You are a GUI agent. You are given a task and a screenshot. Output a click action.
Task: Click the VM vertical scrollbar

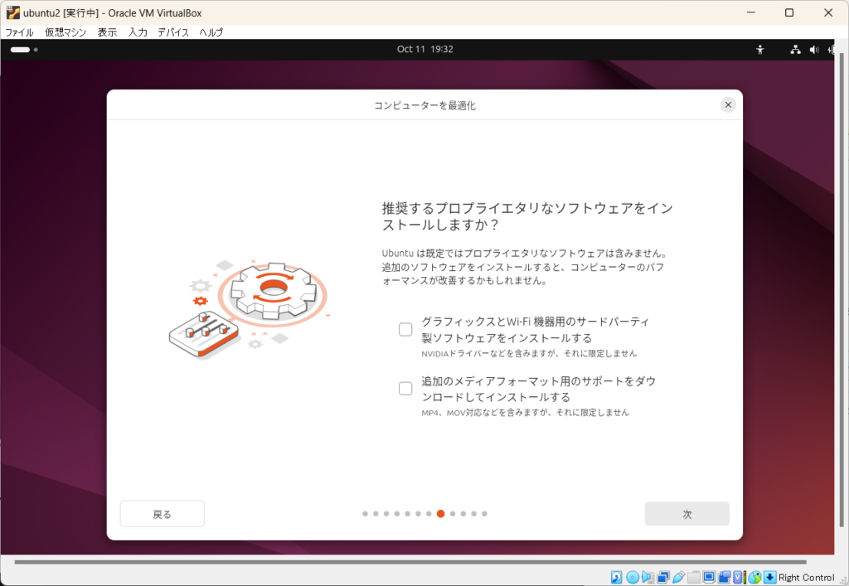click(842, 289)
